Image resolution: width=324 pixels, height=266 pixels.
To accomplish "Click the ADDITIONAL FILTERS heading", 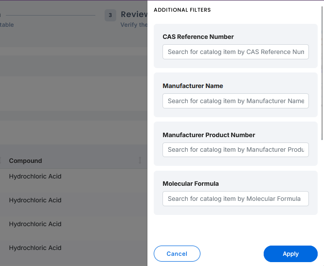I will [x=182, y=10].
